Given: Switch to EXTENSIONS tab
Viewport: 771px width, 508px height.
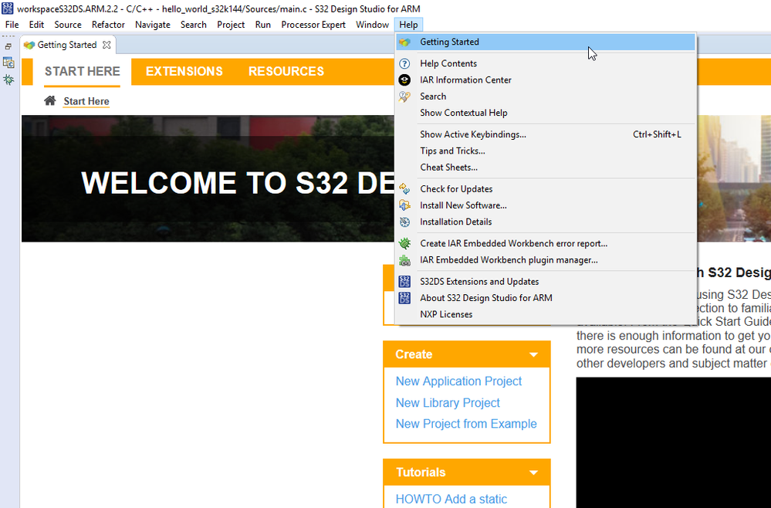Looking at the screenshot, I should (184, 71).
